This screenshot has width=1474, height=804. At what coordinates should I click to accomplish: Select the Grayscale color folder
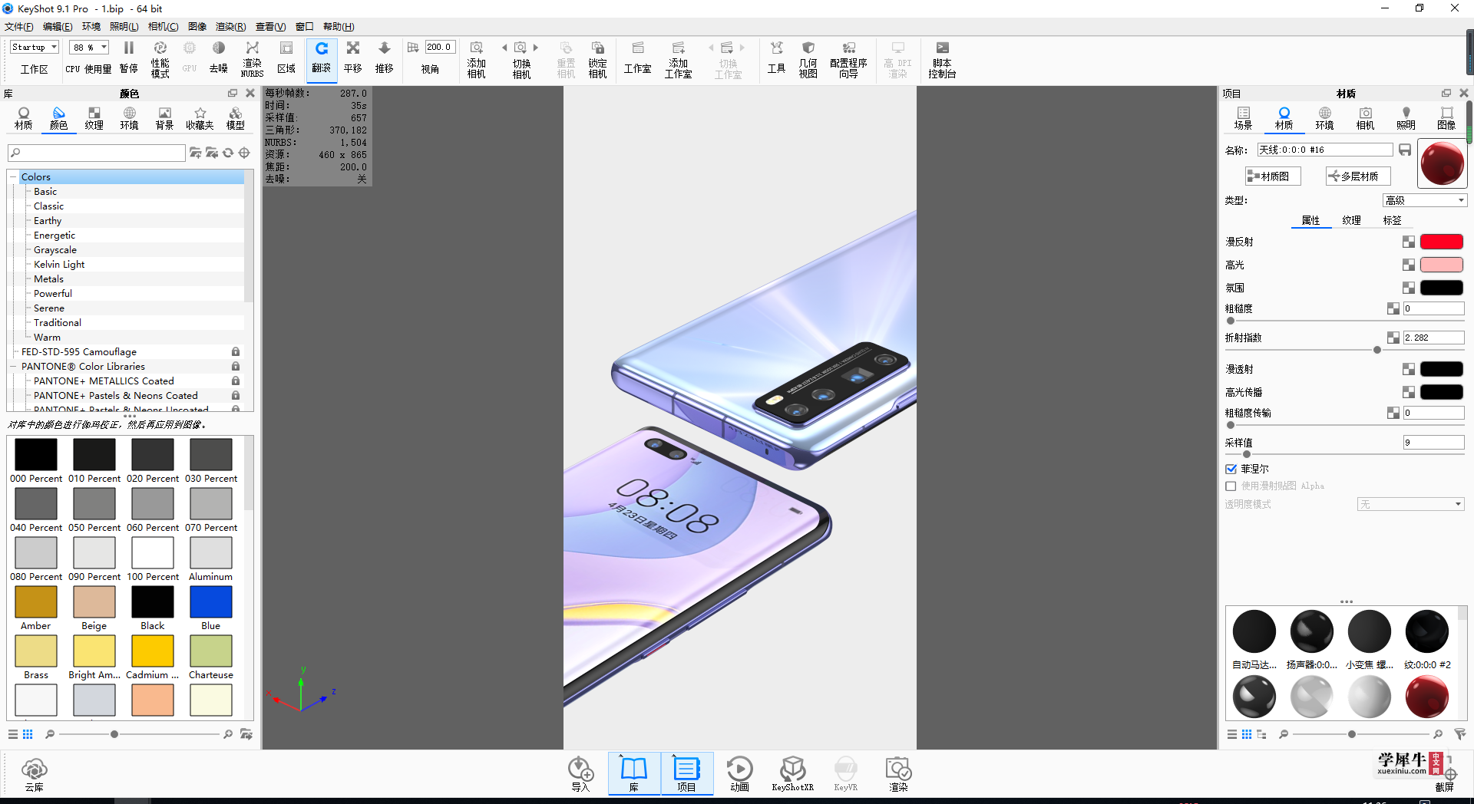(x=55, y=250)
